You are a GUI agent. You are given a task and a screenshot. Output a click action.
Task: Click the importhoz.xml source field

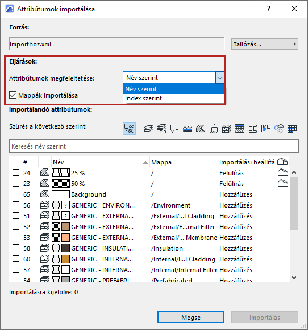tap(116, 44)
